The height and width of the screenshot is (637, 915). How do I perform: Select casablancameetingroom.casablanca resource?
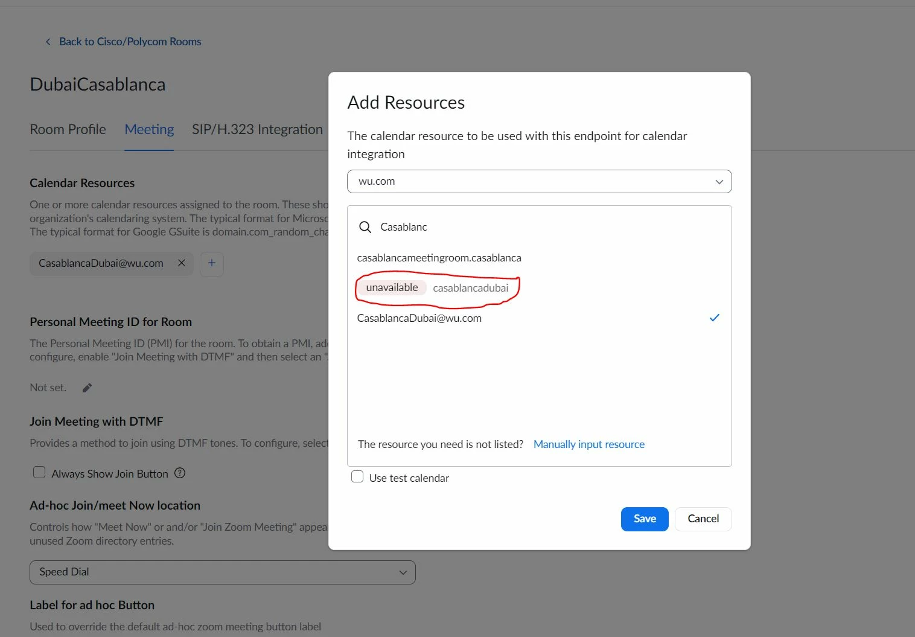coord(439,258)
